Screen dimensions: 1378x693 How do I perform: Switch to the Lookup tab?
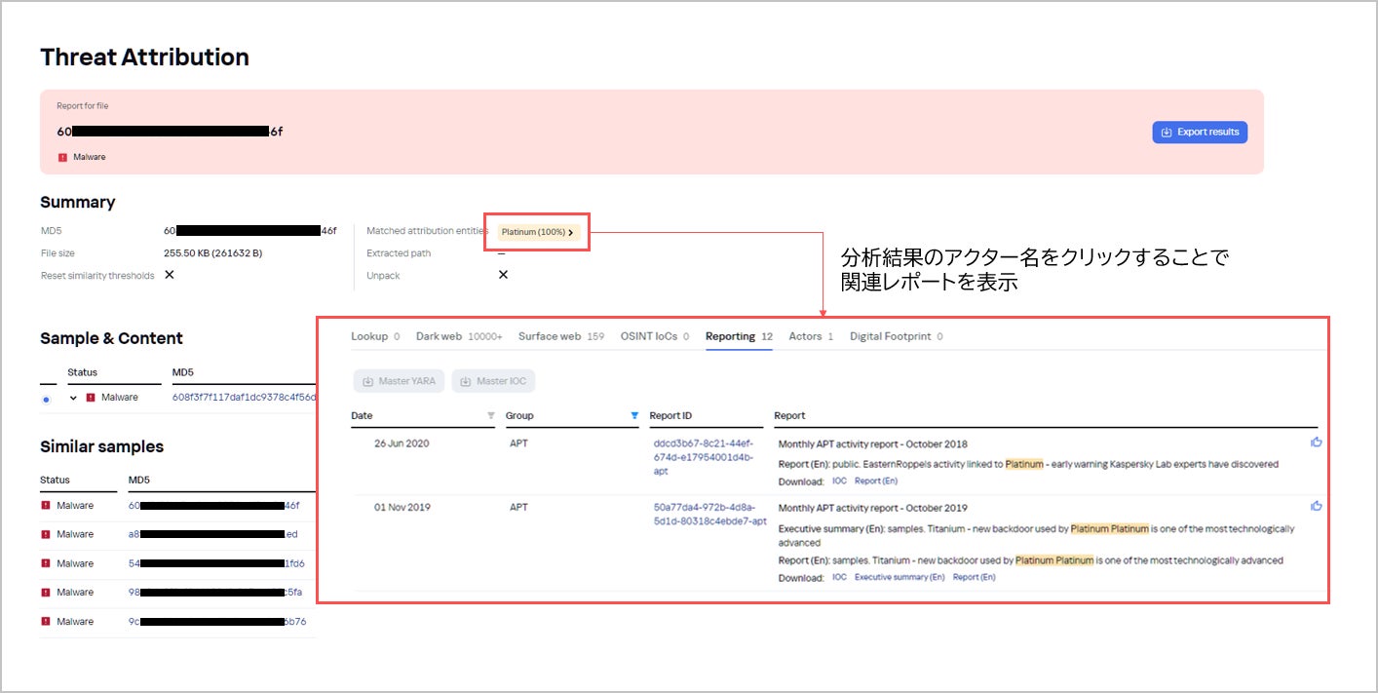(375, 336)
